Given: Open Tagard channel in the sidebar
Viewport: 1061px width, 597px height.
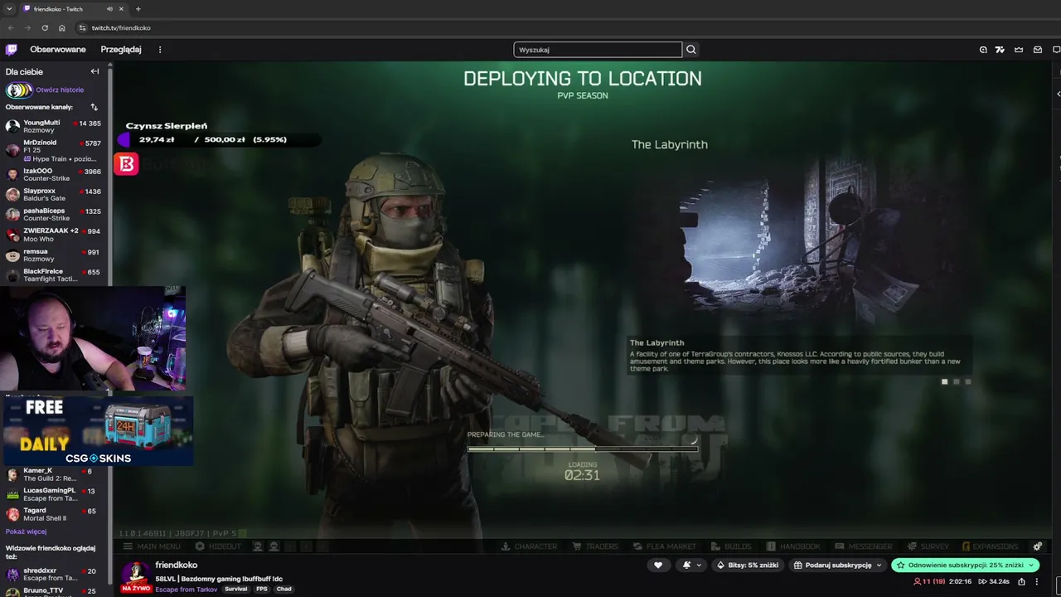Looking at the screenshot, I should click(x=54, y=514).
